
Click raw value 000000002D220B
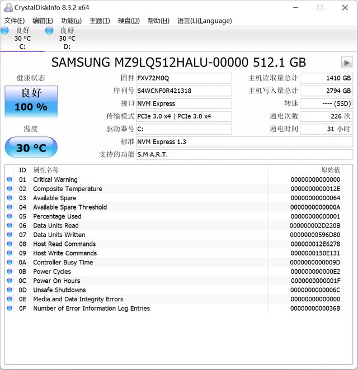(315, 226)
